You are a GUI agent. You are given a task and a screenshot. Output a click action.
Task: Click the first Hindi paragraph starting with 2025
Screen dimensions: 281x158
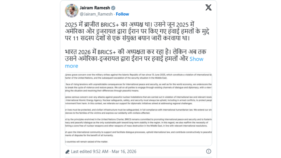coord(137,31)
